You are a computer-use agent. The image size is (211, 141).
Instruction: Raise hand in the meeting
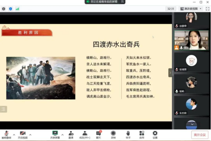click(128, 135)
